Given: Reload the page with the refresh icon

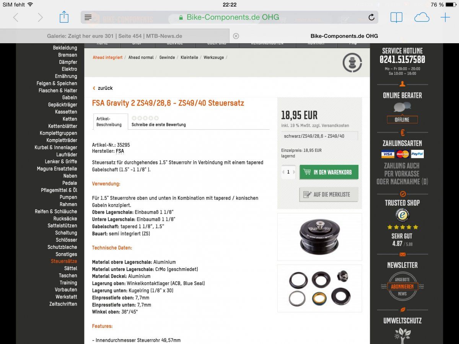Looking at the screenshot, I should [x=371, y=17].
